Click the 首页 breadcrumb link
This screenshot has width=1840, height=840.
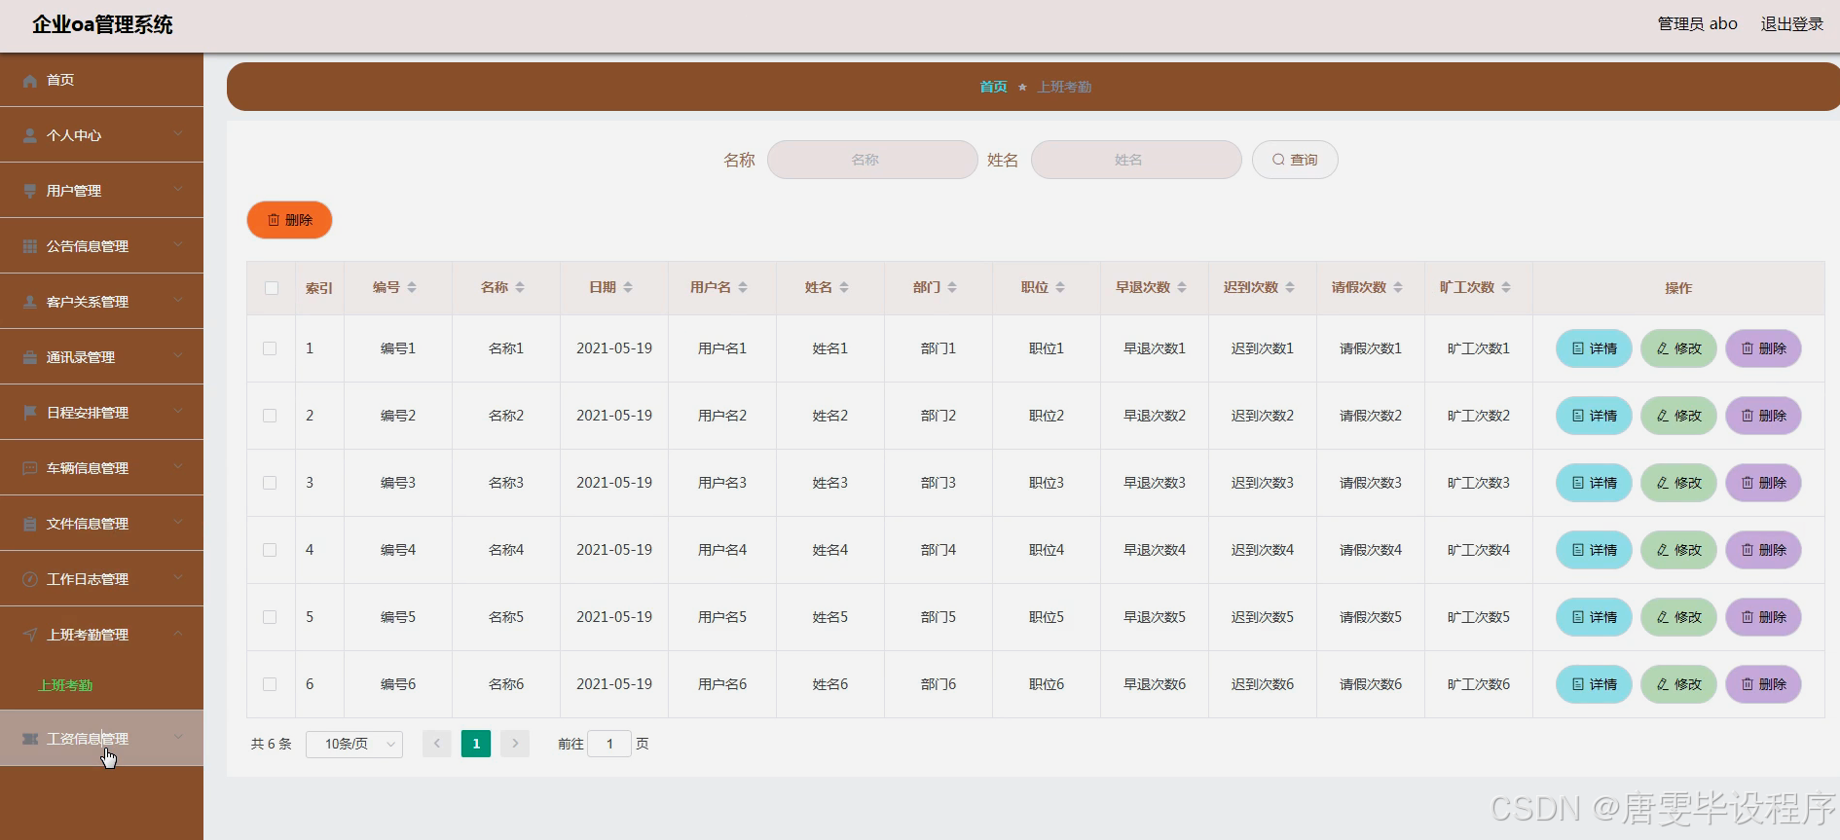click(993, 87)
